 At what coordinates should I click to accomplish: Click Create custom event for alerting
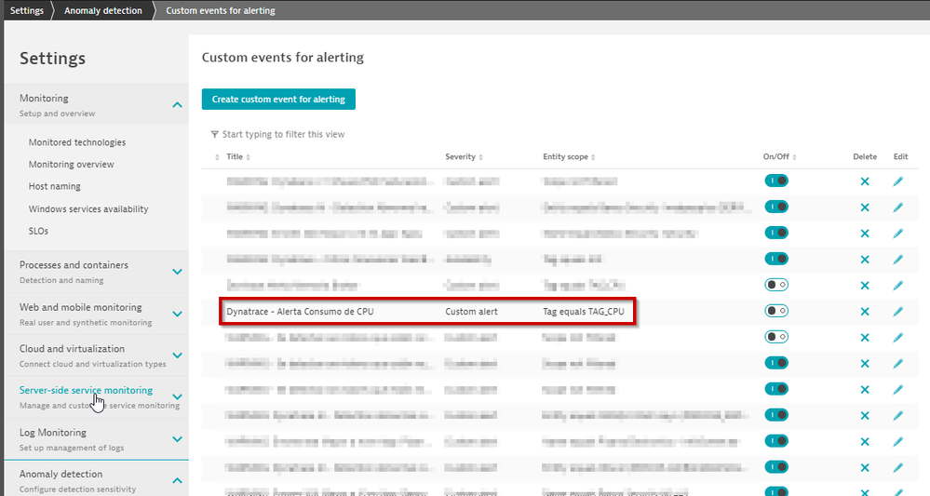click(278, 100)
